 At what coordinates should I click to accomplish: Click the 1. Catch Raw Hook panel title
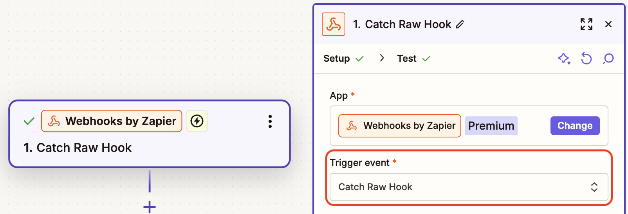[402, 24]
